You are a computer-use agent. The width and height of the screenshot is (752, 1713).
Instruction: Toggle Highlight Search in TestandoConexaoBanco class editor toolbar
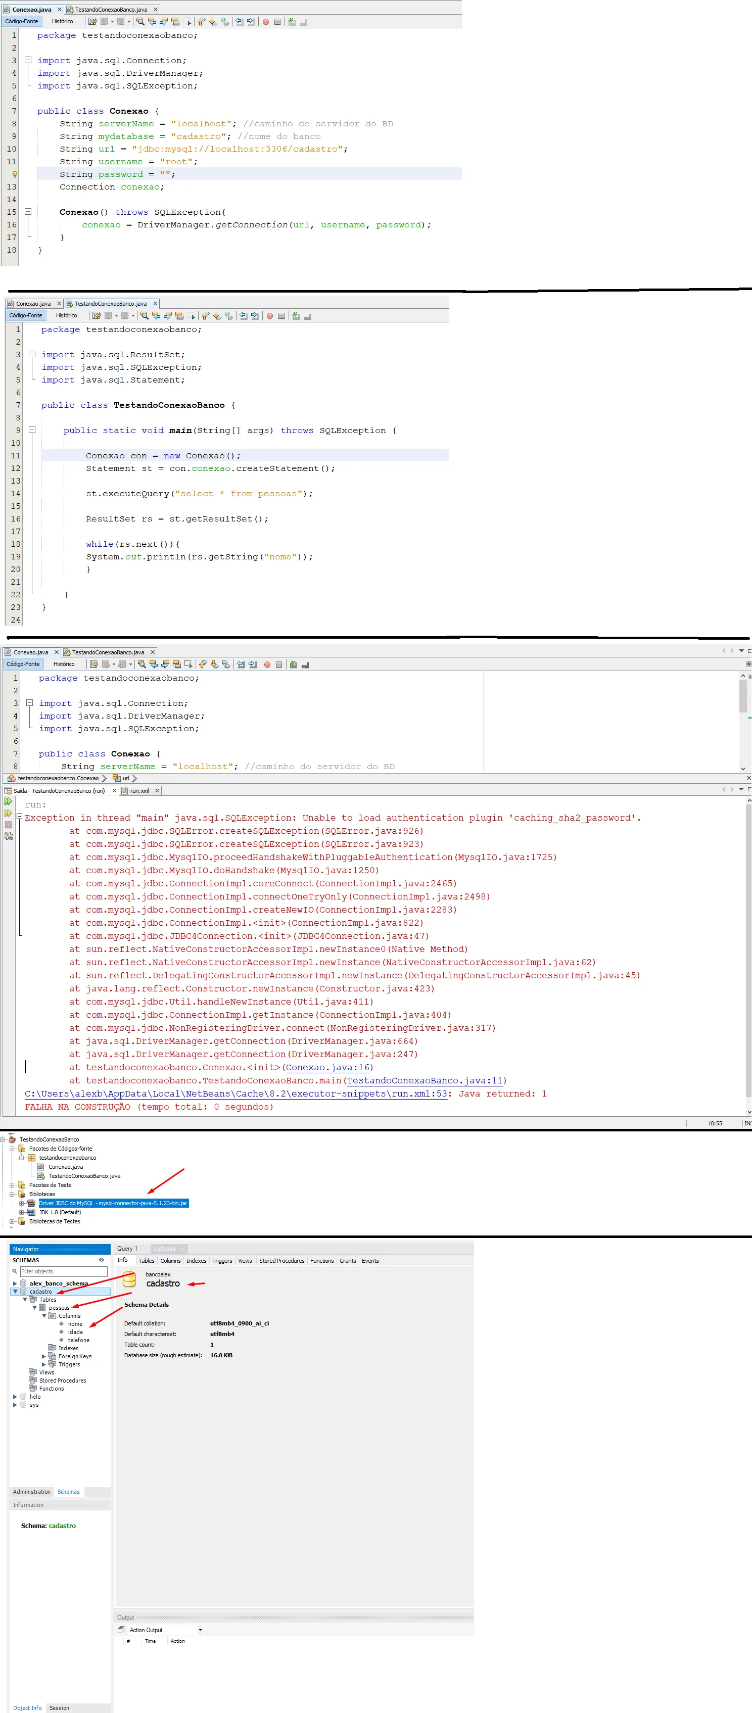click(179, 316)
